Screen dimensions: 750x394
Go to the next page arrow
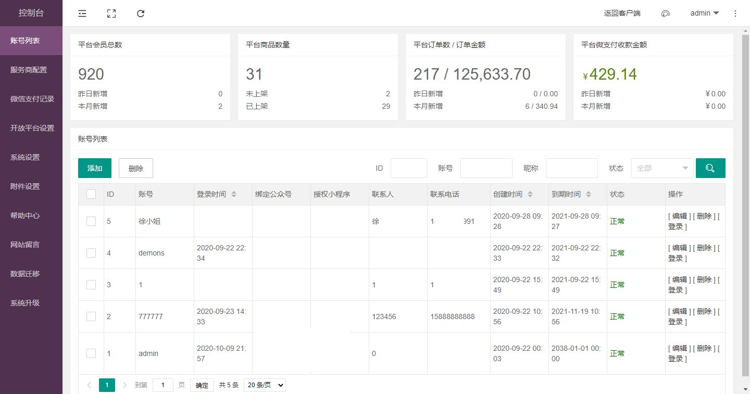pos(124,385)
